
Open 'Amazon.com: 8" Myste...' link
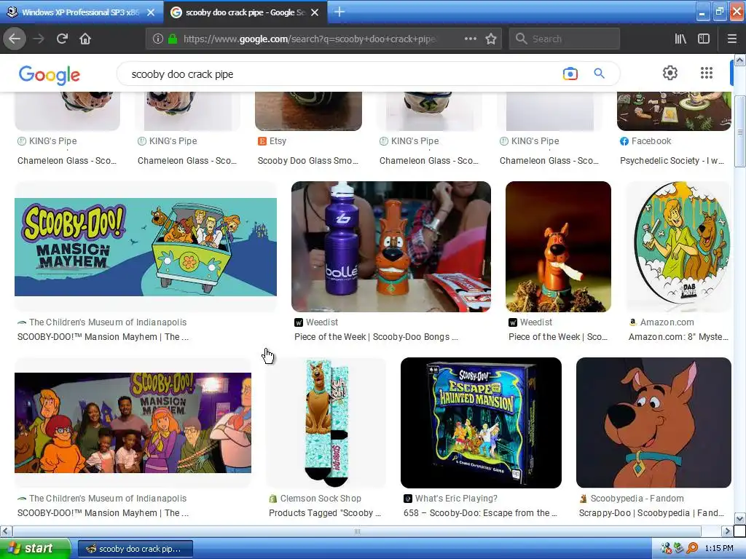[x=678, y=337]
